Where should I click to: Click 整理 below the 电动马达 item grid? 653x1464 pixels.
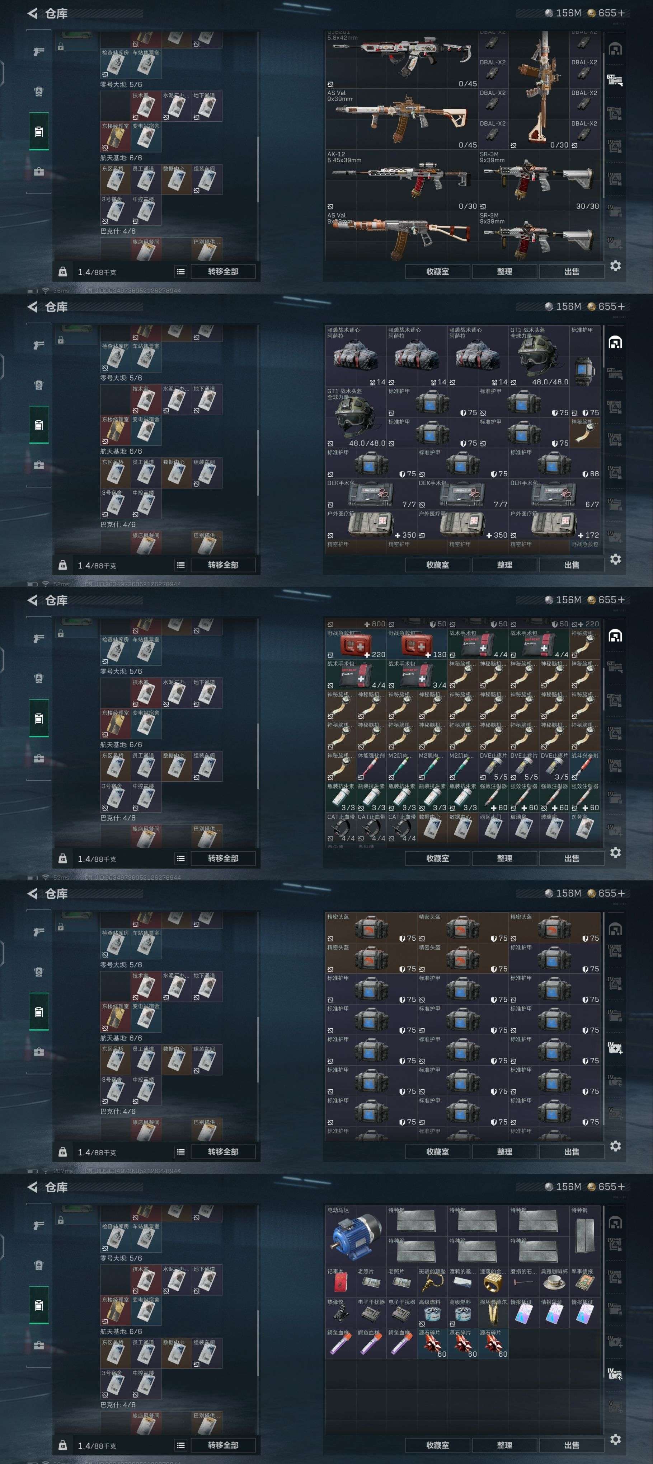[504, 1445]
